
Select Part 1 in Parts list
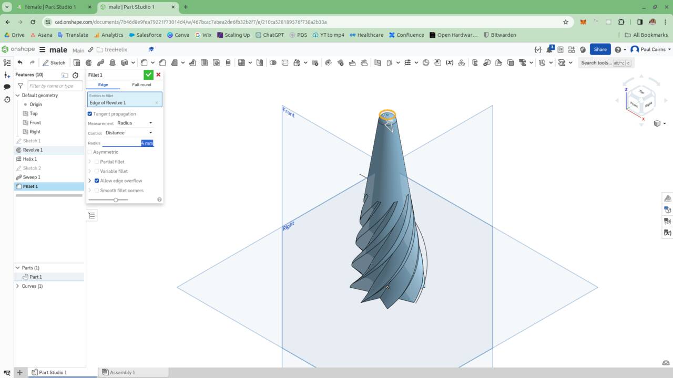[x=49, y=277]
